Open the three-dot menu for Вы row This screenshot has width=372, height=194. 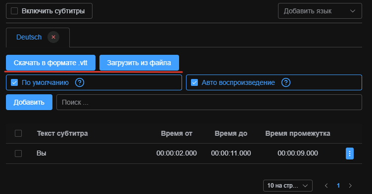point(349,154)
